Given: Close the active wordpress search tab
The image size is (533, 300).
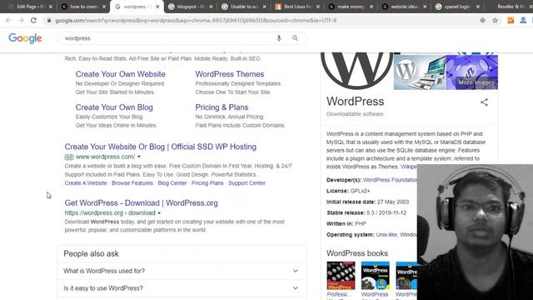Looking at the screenshot, I should click(157, 7).
